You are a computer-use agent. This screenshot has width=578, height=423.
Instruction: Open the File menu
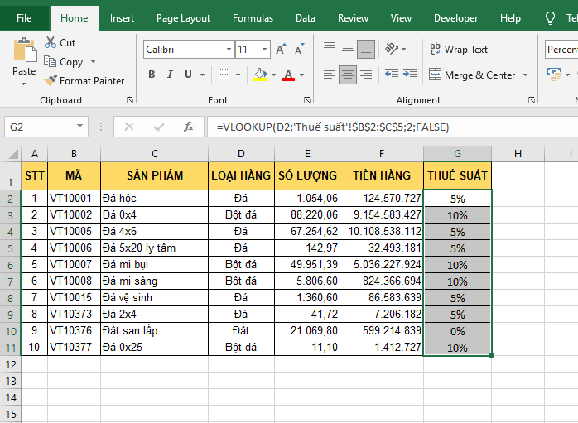point(25,18)
